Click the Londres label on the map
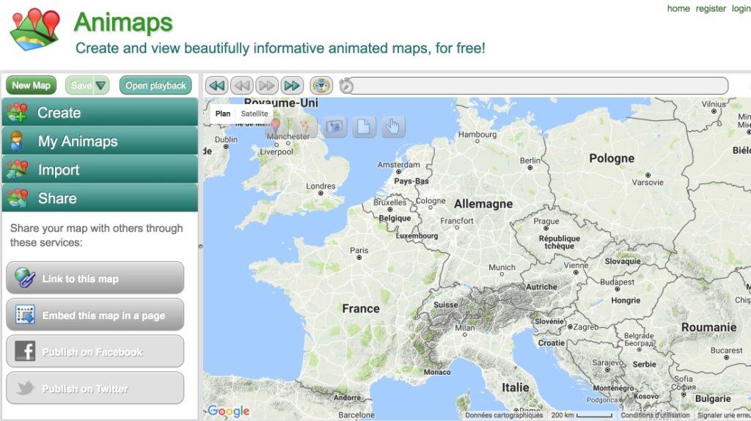 (321, 186)
